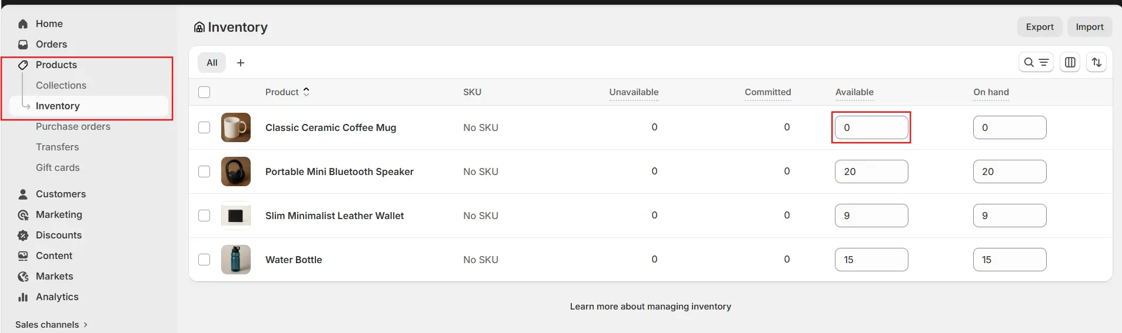Click the Export button
This screenshot has width=1122, height=333.
click(1040, 27)
